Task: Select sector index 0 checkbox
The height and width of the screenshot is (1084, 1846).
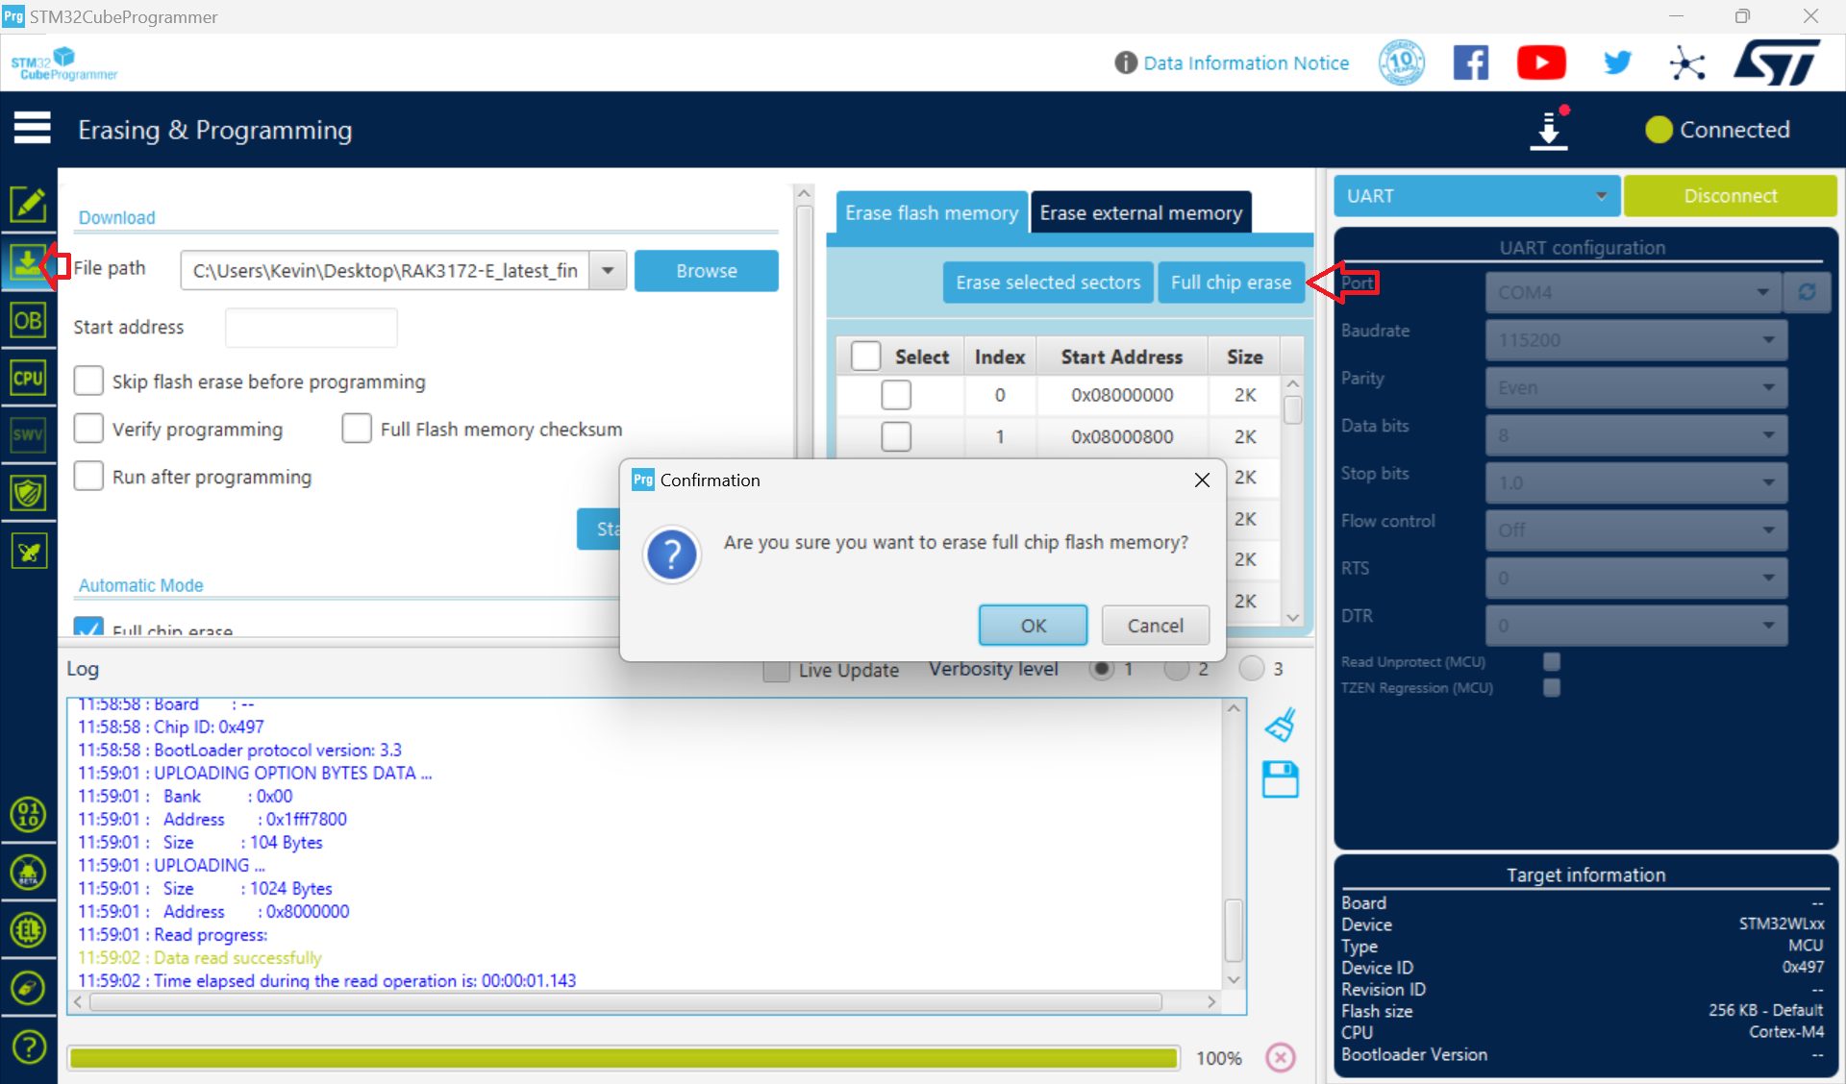Action: [x=896, y=395]
